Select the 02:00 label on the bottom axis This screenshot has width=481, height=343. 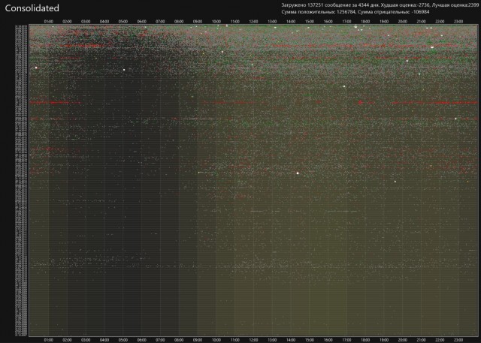[67, 340]
